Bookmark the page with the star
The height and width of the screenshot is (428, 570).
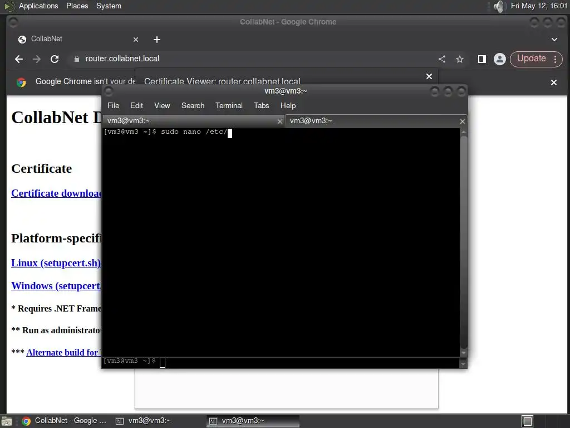[460, 59]
